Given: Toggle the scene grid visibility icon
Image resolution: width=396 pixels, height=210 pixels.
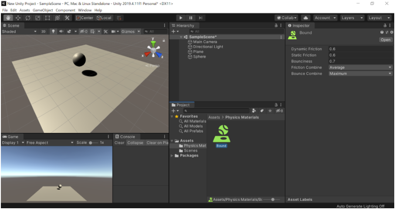Looking at the screenshot, I should tap(93, 31).
